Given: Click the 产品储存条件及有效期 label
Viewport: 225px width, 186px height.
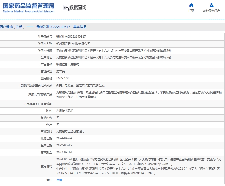Looking at the screenshot, I should click(38, 104).
